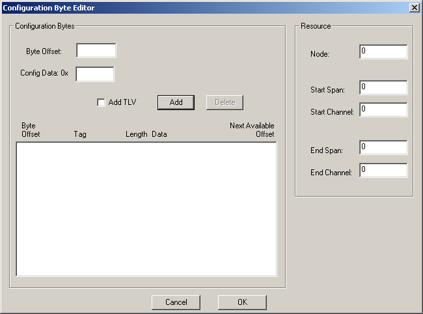Click the Byte Offset input field
This screenshot has width=423, height=314.
[96, 51]
